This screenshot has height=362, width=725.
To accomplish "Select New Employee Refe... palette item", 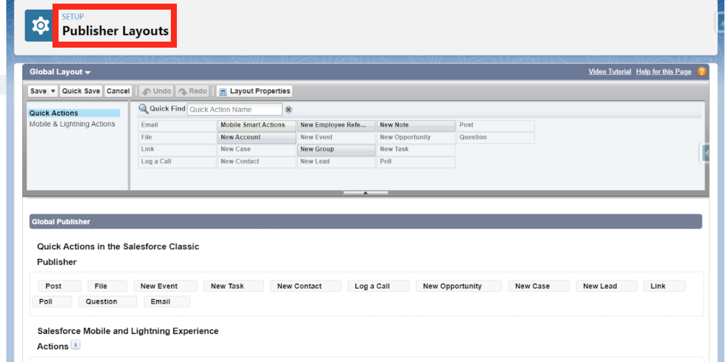I will coord(337,125).
